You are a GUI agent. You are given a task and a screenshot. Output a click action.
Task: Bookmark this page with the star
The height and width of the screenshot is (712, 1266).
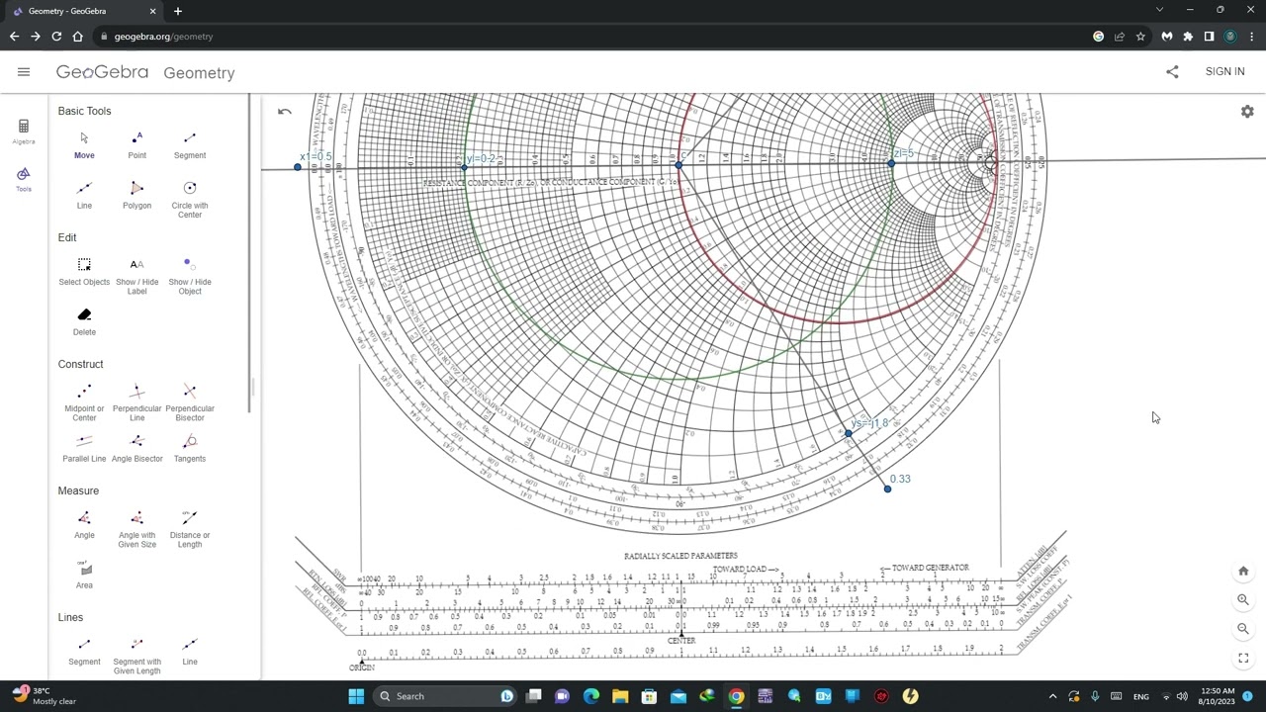[1140, 37]
